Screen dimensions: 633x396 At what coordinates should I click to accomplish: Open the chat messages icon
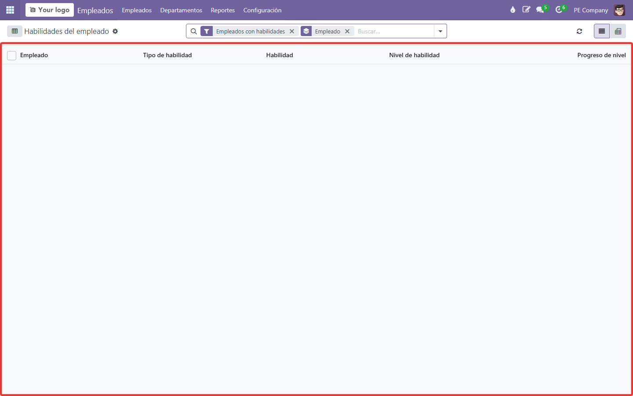pyautogui.click(x=540, y=10)
